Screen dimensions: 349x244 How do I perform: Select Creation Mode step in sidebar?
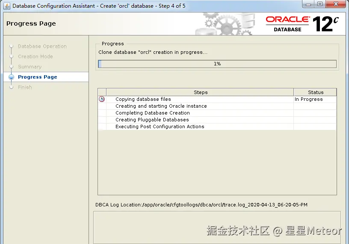(x=35, y=56)
